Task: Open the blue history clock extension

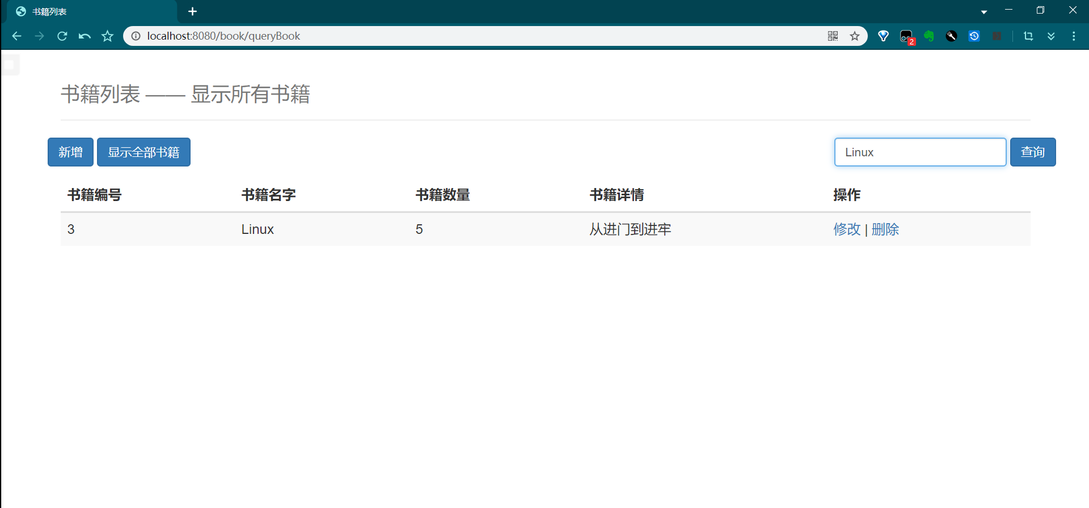Action: tap(974, 36)
